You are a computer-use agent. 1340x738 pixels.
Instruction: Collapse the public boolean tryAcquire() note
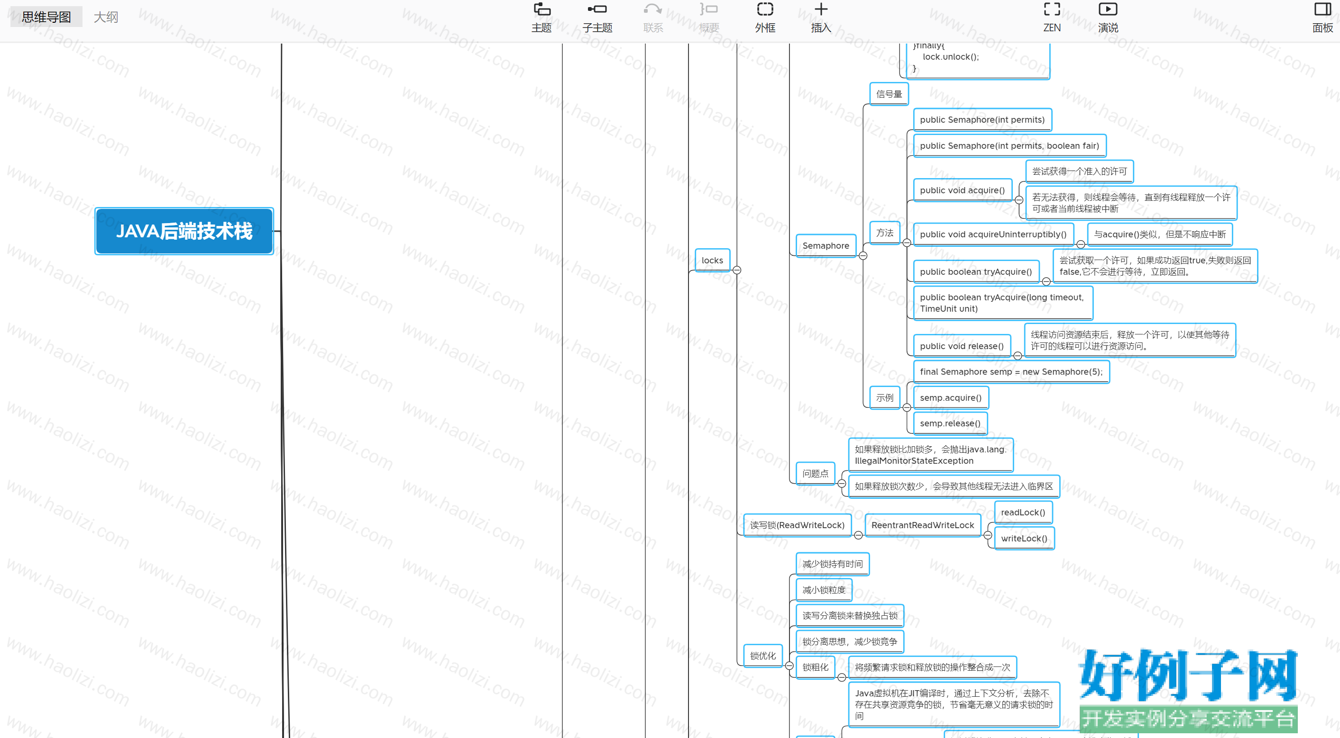pos(1046,282)
